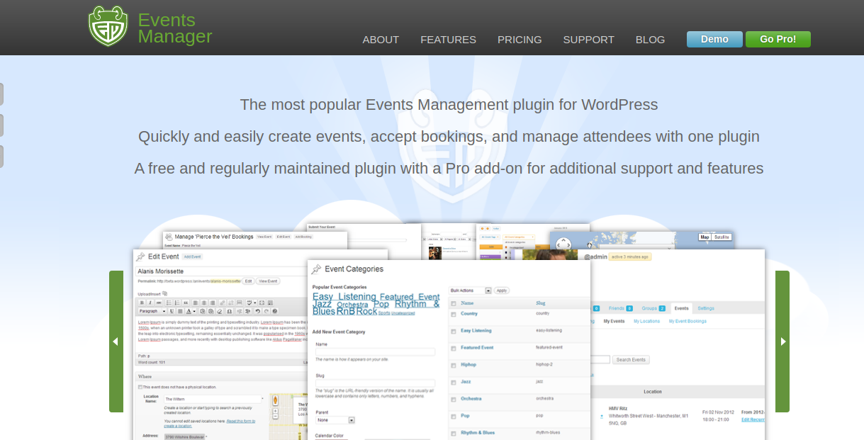Open SUPPORT in top navigation
This screenshot has height=440, width=864.
[x=588, y=40]
